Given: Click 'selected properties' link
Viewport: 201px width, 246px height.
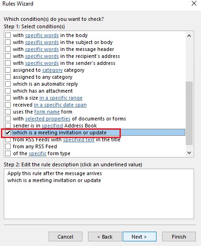Looking at the screenshot, I should pyautogui.click(x=48, y=119).
